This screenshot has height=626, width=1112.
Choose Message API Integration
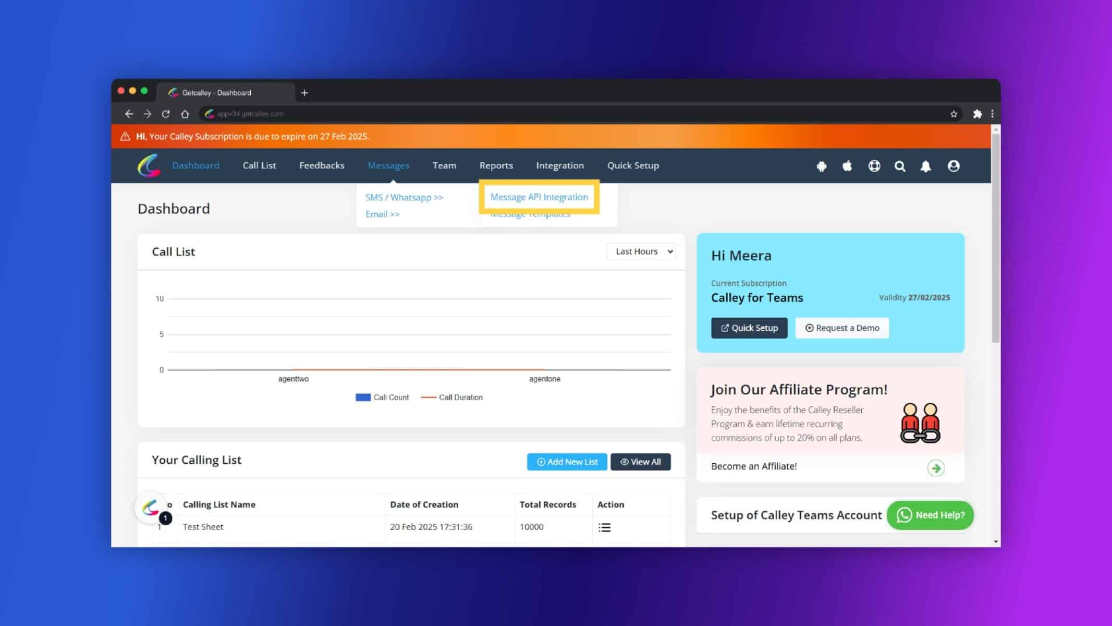tap(539, 197)
